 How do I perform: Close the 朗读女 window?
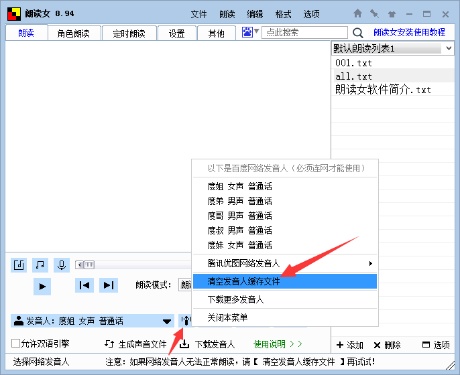(445, 14)
